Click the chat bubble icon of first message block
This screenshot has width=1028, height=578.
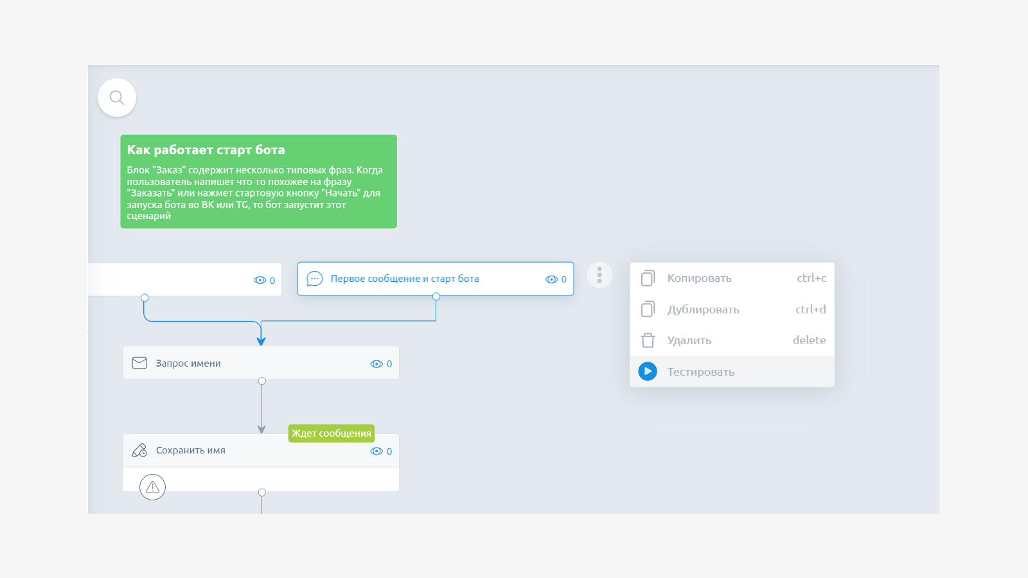coord(314,279)
